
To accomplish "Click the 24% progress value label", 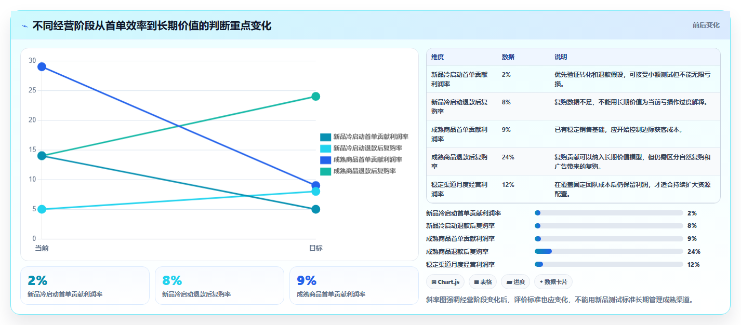I will click(x=694, y=251).
